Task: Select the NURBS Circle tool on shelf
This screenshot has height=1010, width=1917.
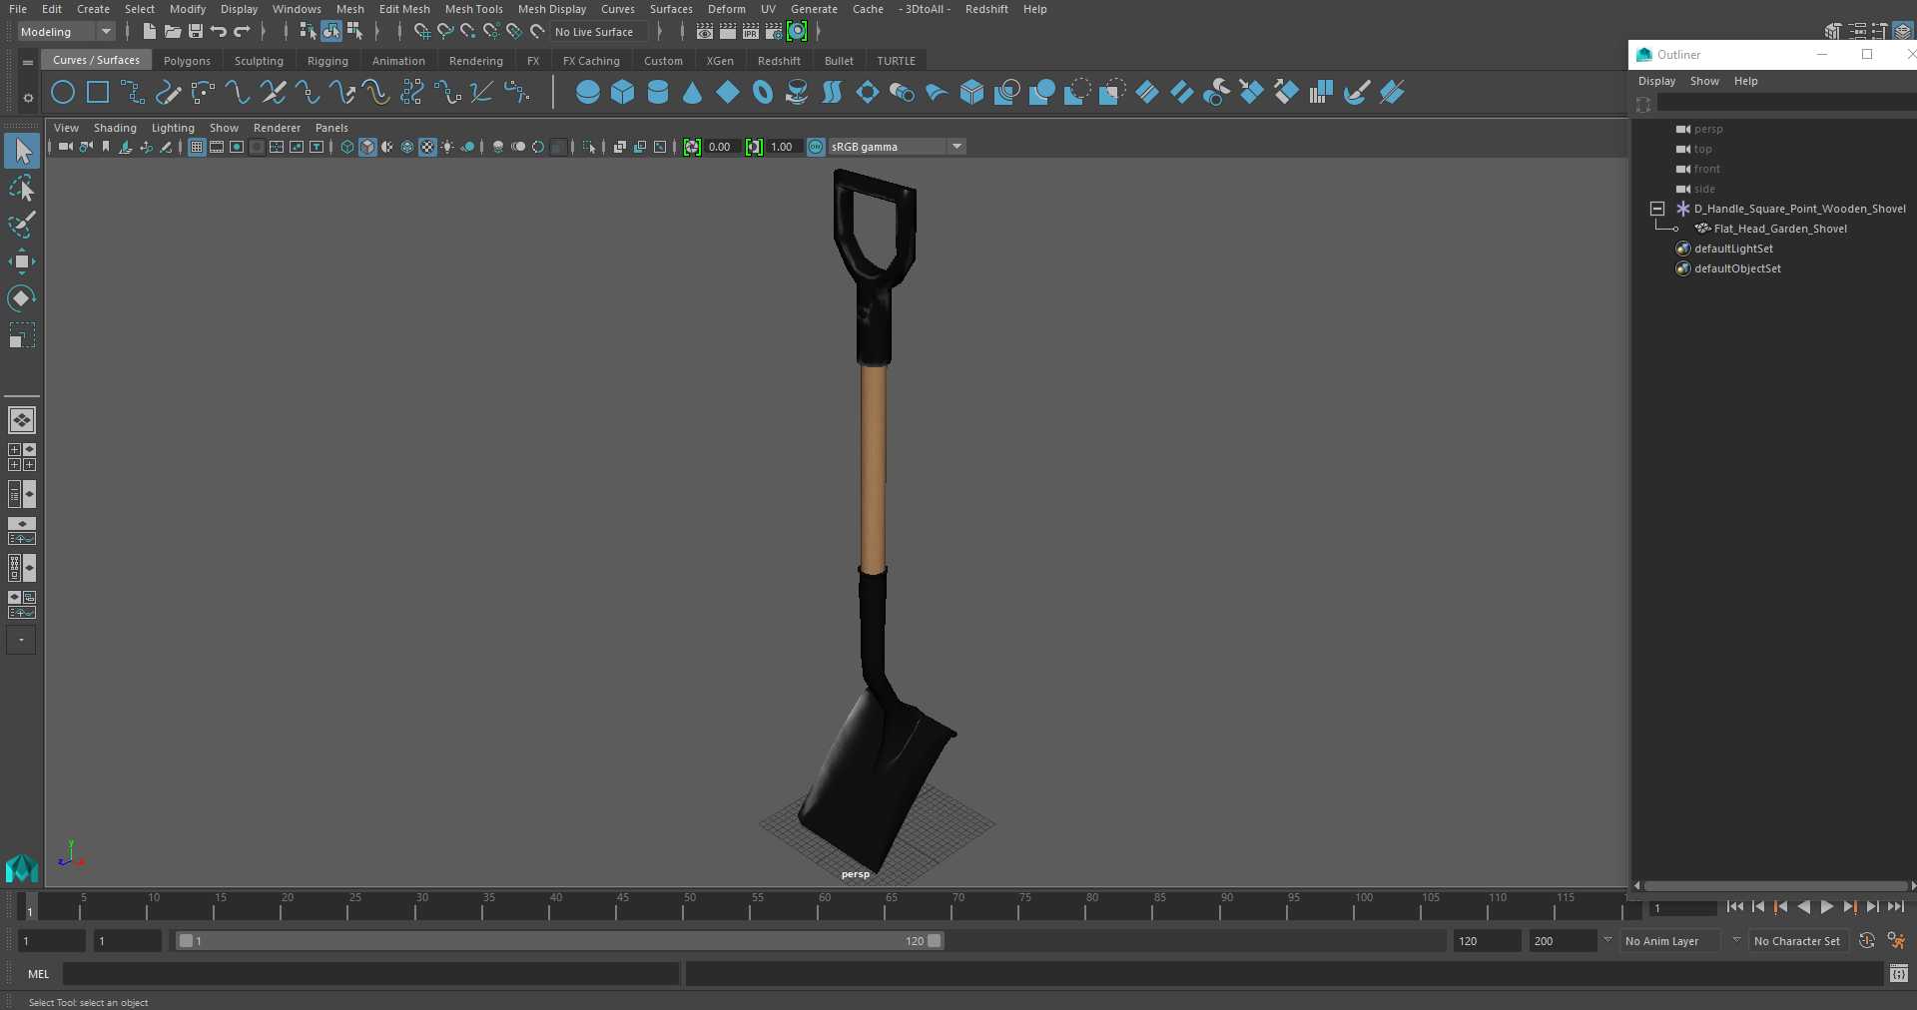Action: (63, 93)
